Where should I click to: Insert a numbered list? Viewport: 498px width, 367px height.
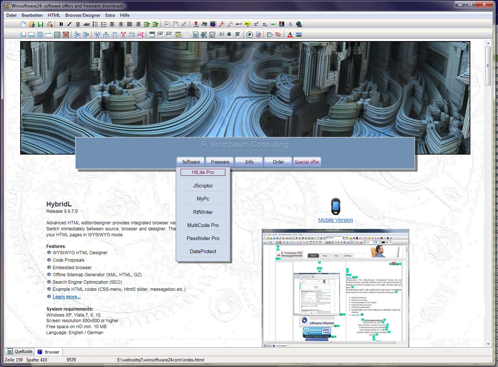[x=104, y=24]
